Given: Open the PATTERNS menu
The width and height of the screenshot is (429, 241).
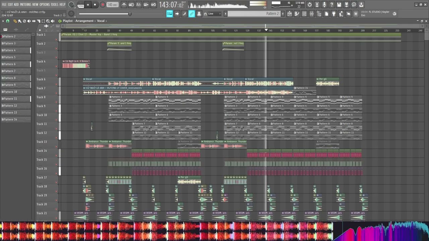Looking at the screenshot, I should pyautogui.click(x=25, y=4).
